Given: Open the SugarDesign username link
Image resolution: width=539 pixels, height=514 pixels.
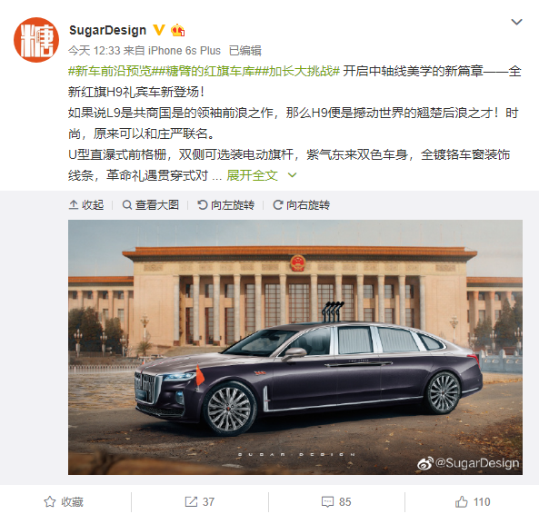Looking at the screenshot, I should coord(107,30).
